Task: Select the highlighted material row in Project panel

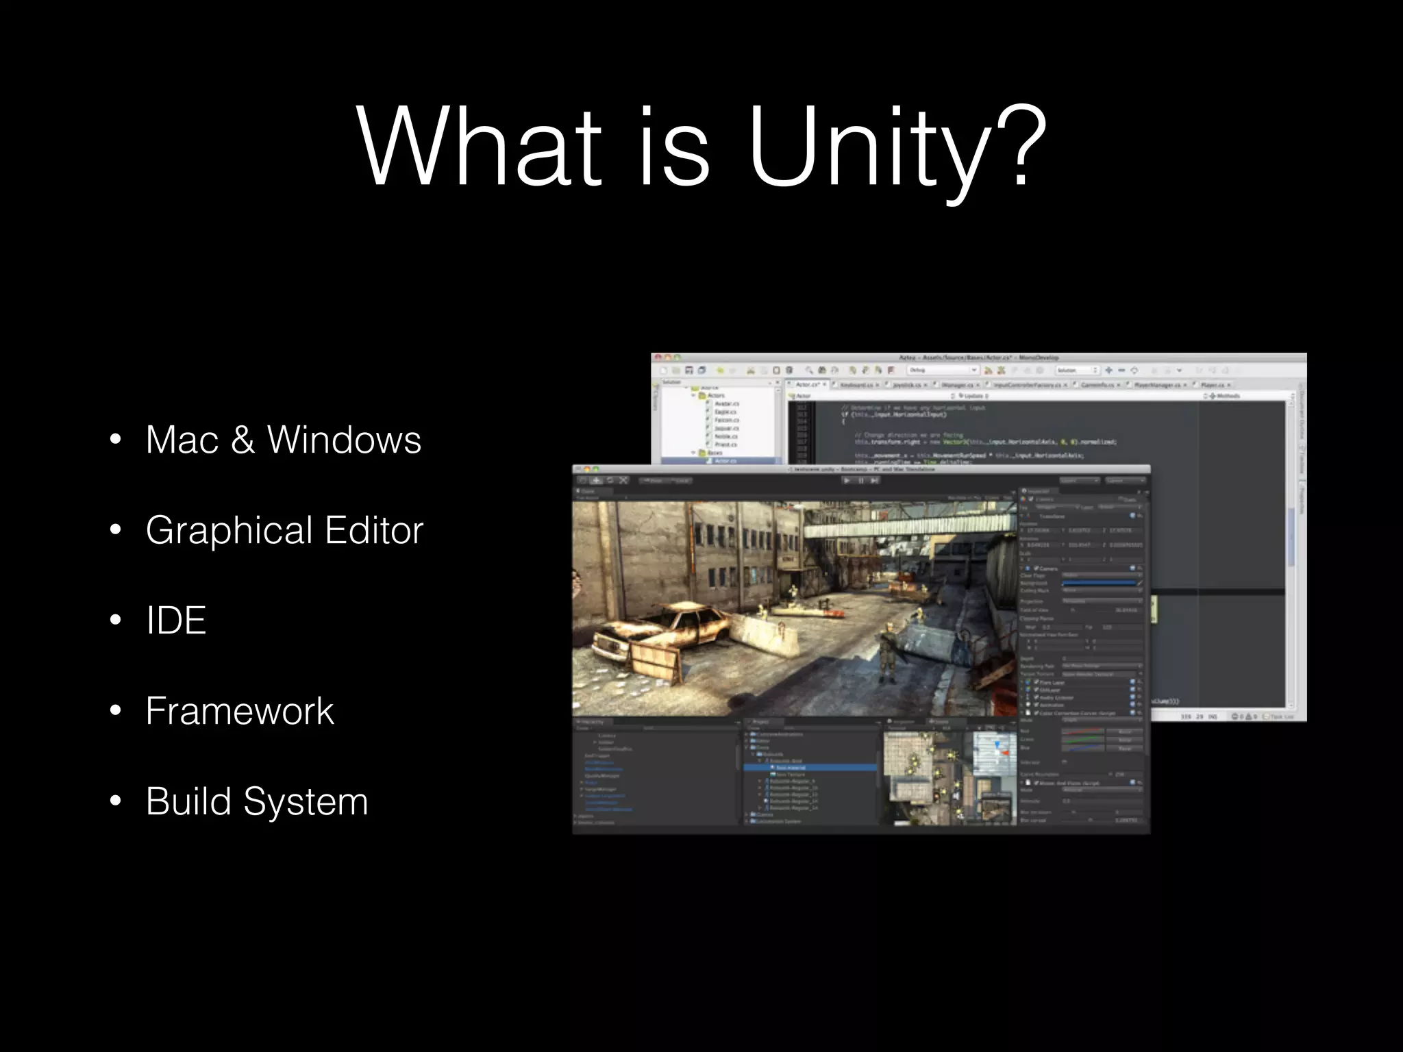Action: tap(810, 768)
